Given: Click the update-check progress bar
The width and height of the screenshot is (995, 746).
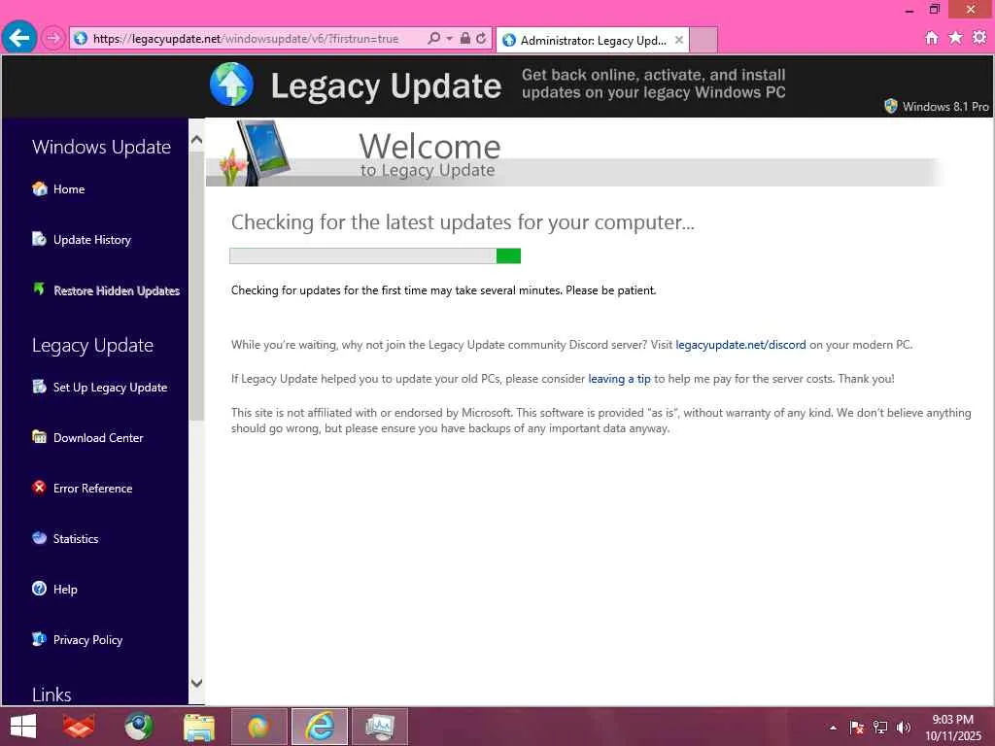Looking at the screenshot, I should tap(375, 255).
